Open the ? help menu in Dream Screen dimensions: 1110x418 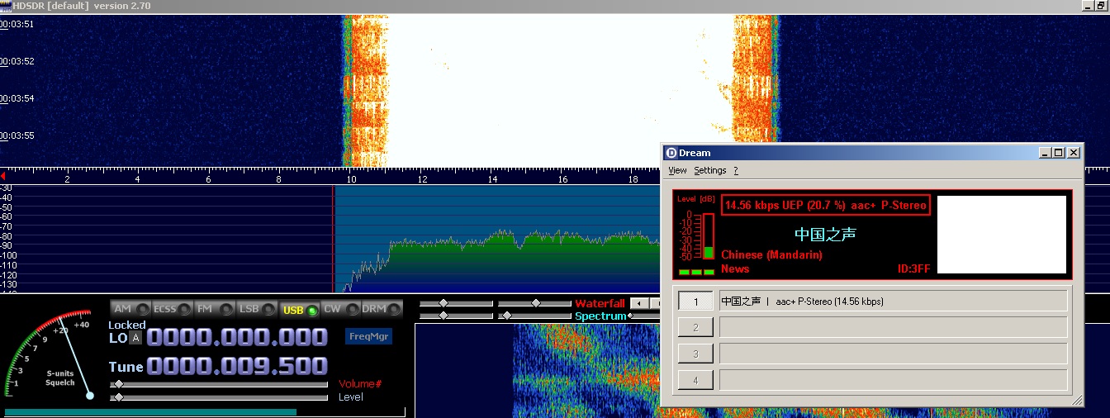coord(736,170)
